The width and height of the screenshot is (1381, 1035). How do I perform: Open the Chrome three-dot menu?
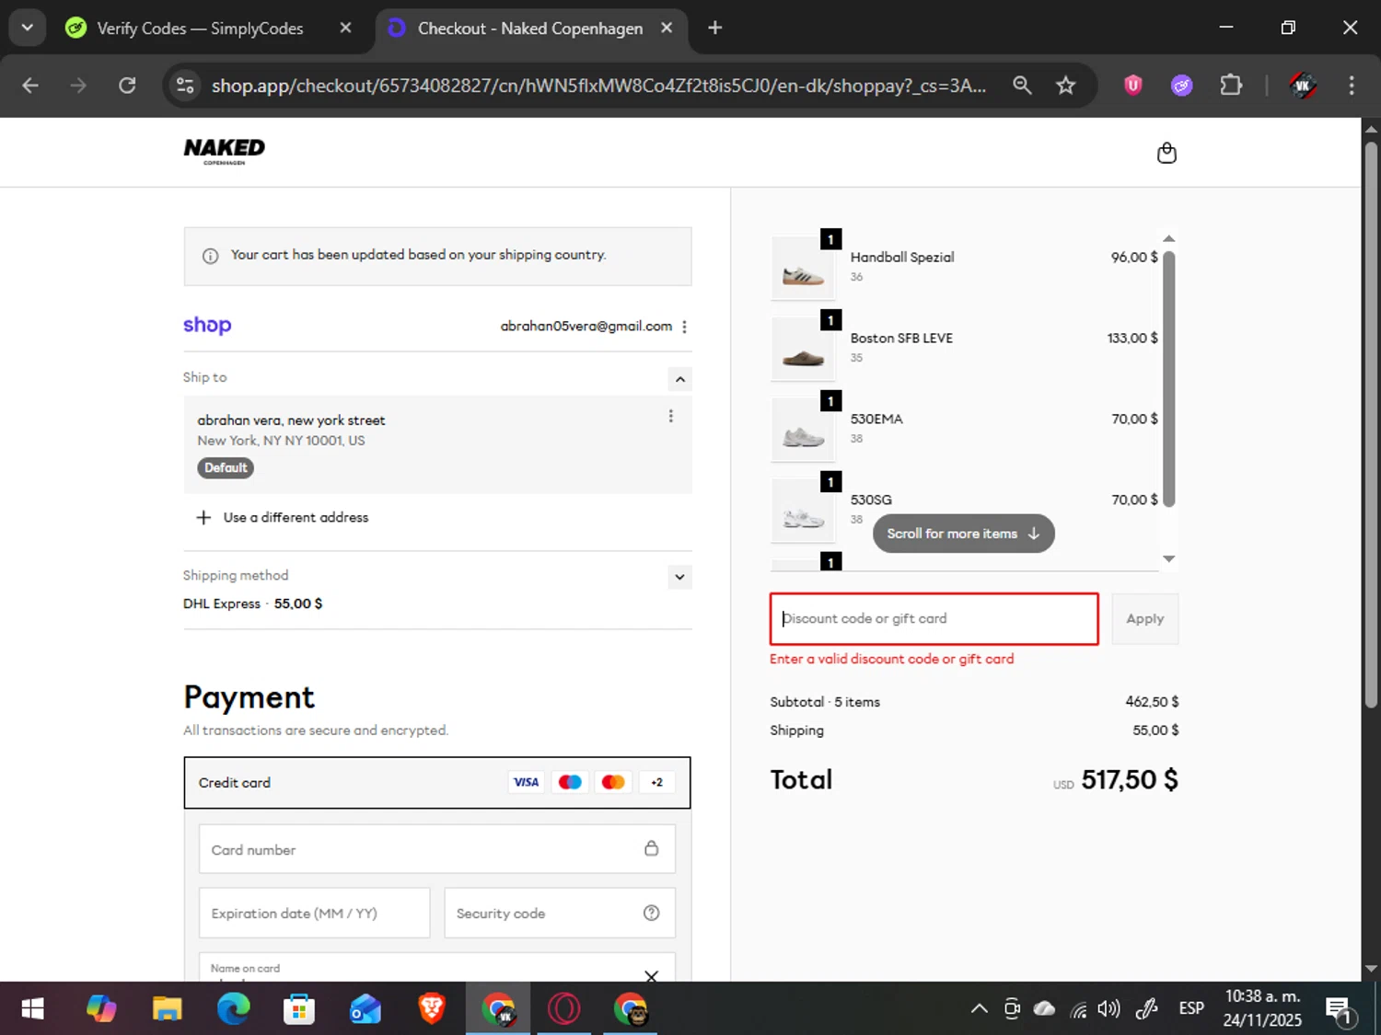click(x=1352, y=86)
